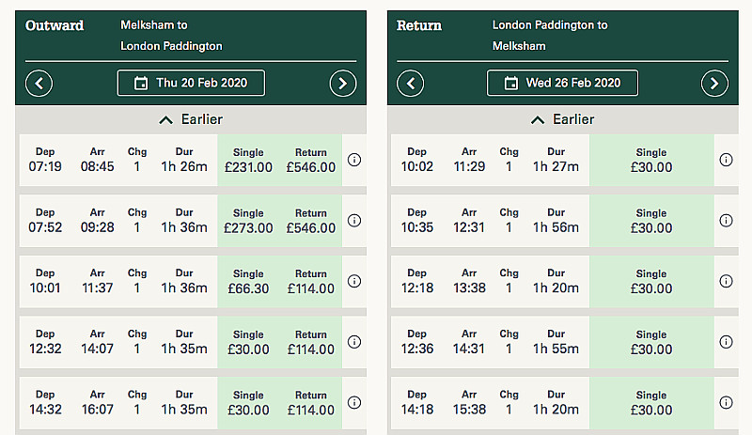Go to next return day arrow
This screenshot has height=435, width=752.
pos(714,84)
